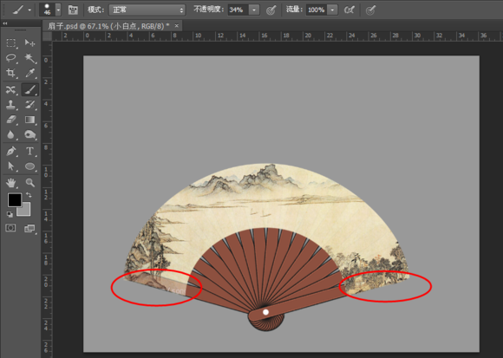The height and width of the screenshot is (358, 503).
Task: Toggle Quick Mask mode
Action: pos(10,228)
